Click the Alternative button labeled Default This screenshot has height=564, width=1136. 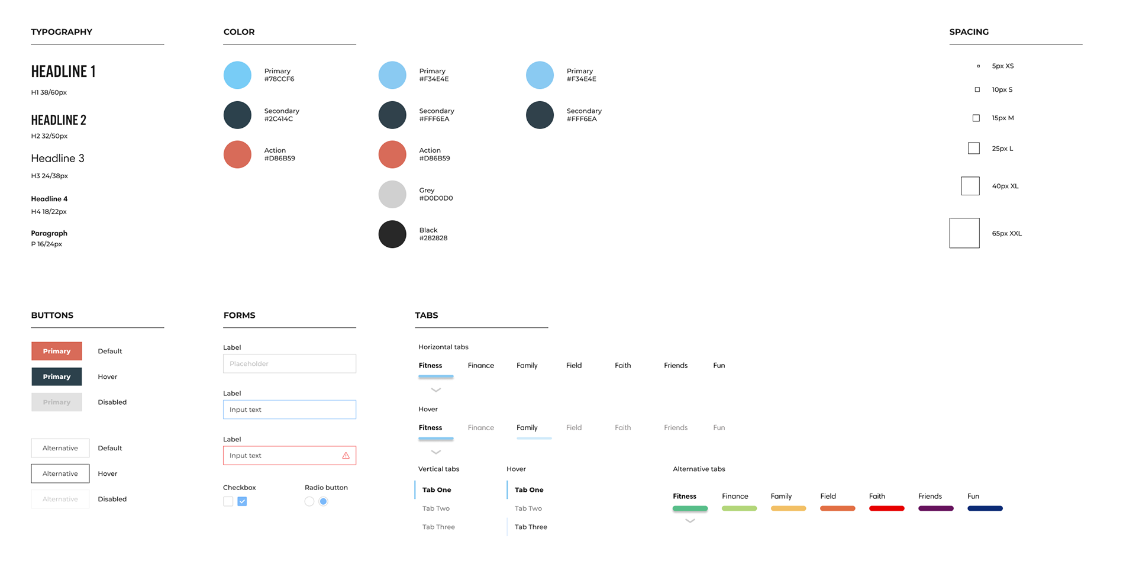click(60, 448)
